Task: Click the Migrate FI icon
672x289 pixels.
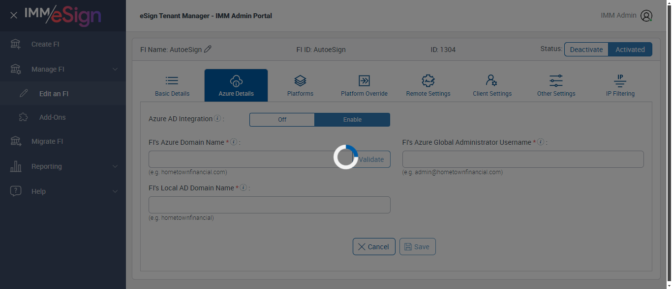Action: pyautogui.click(x=16, y=141)
